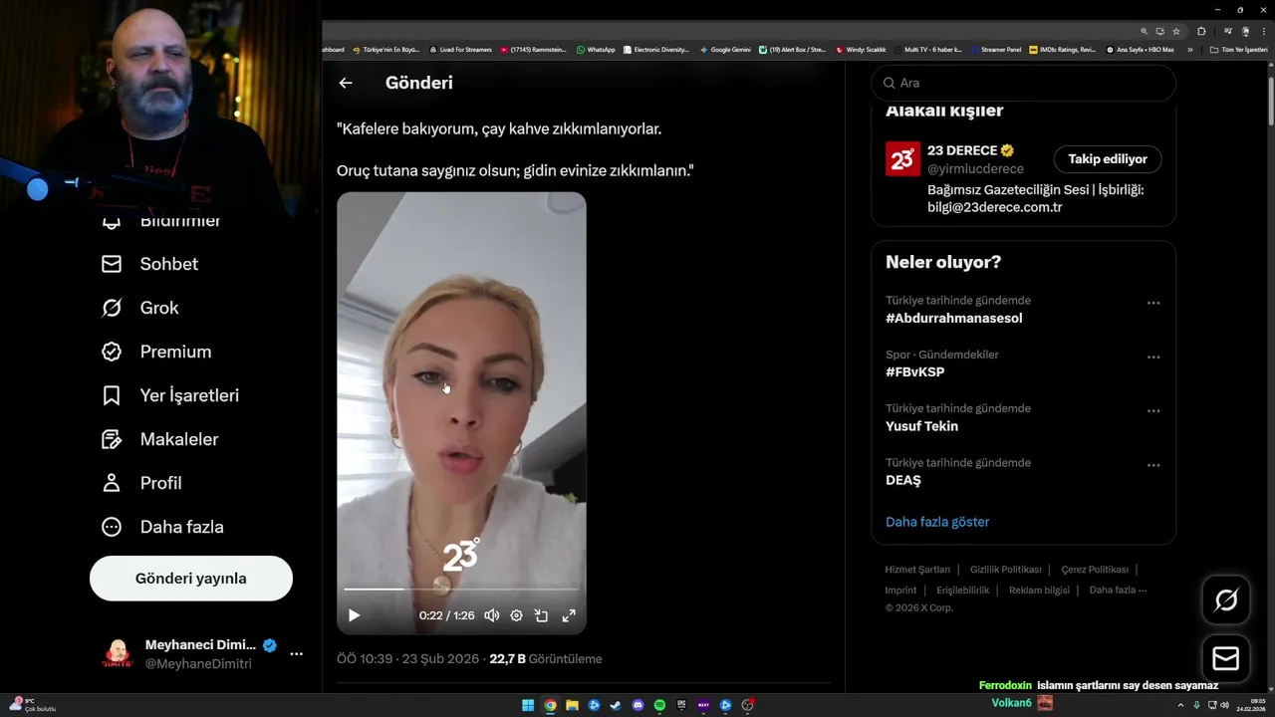Bookmark this page with the star icon
Viewport: 1275px width, 717px height.
1175,31
